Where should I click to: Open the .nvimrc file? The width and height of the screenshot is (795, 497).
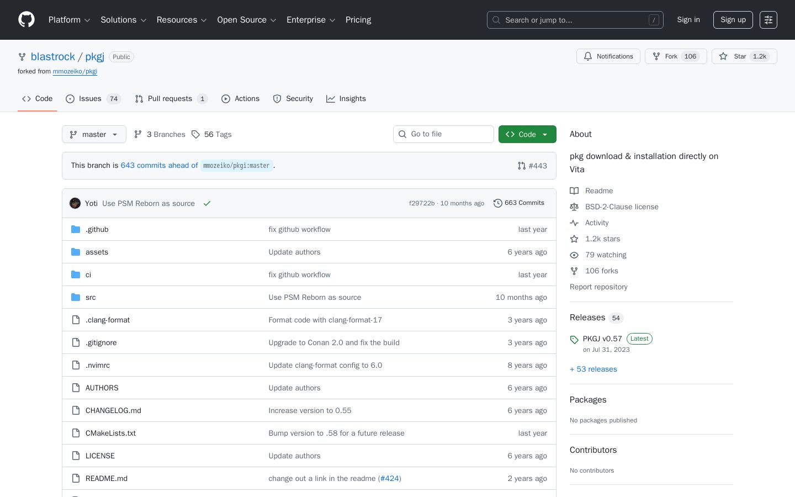point(98,365)
